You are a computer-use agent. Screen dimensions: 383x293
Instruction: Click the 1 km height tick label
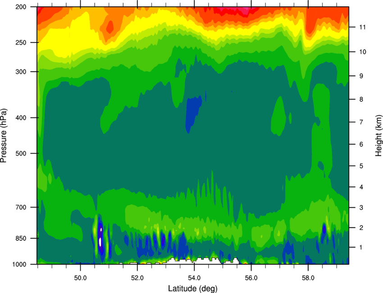click(x=361, y=247)
